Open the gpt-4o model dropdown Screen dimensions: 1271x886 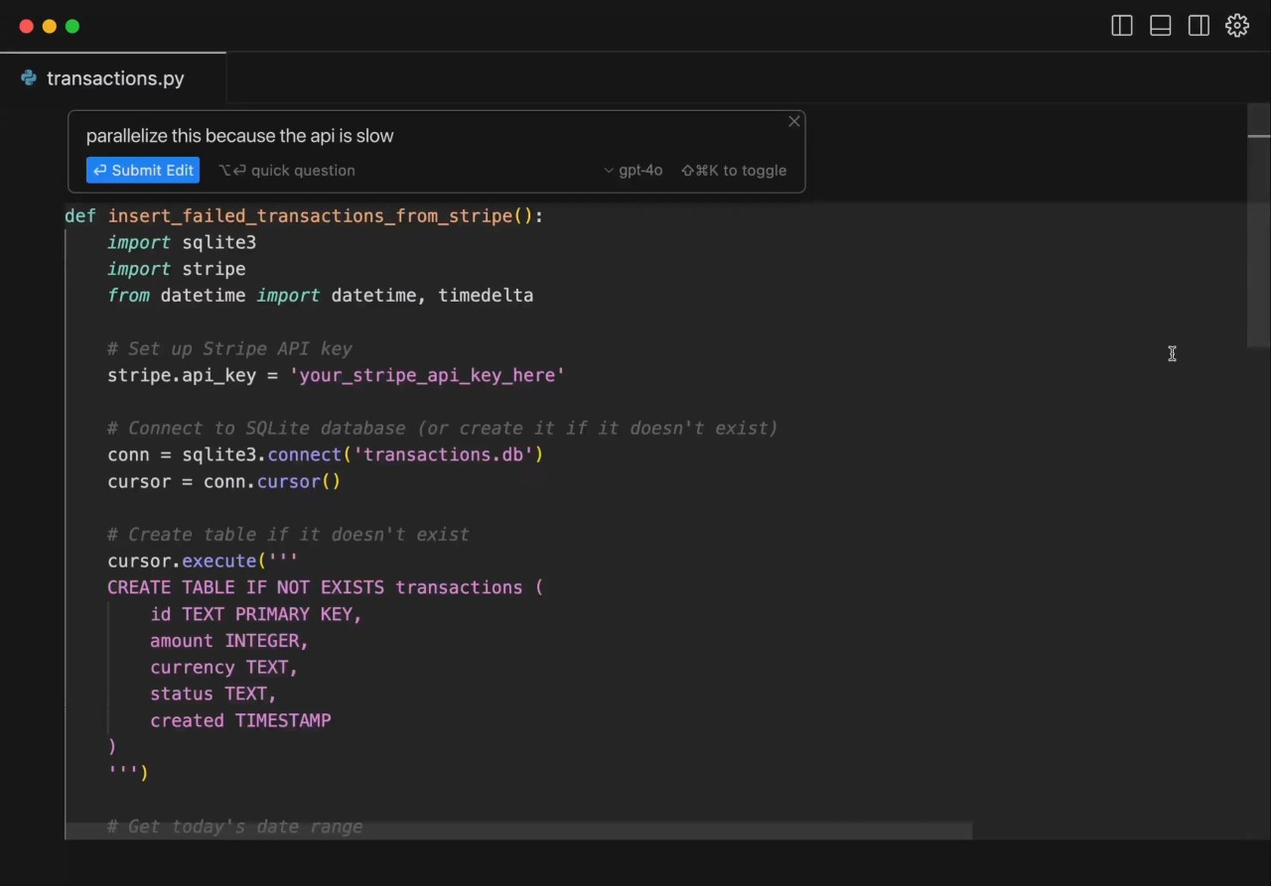click(x=634, y=170)
